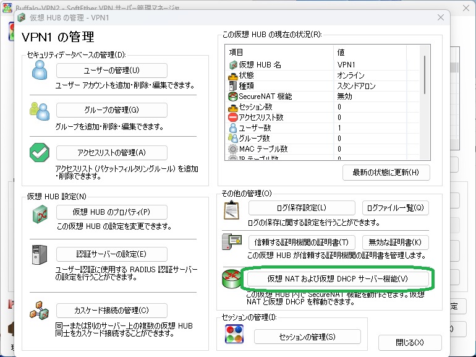Click the certificate authority server icon
The height and width of the screenshot is (357, 476).
pos(232,242)
